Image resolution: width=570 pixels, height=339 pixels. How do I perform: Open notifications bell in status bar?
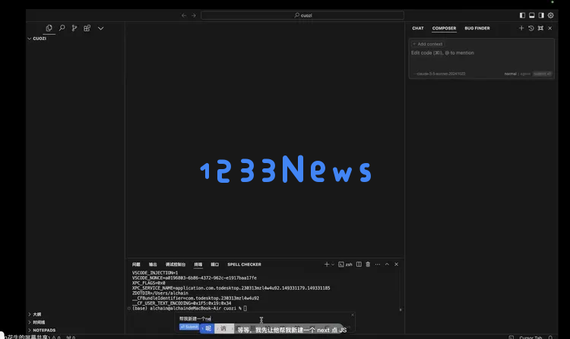coord(550,337)
